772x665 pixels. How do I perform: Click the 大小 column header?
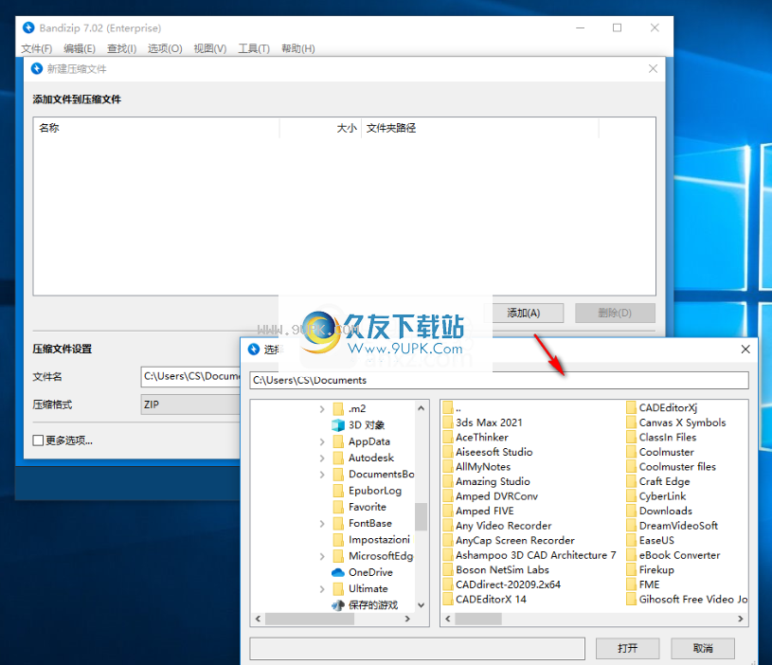click(x=320, y=128)
